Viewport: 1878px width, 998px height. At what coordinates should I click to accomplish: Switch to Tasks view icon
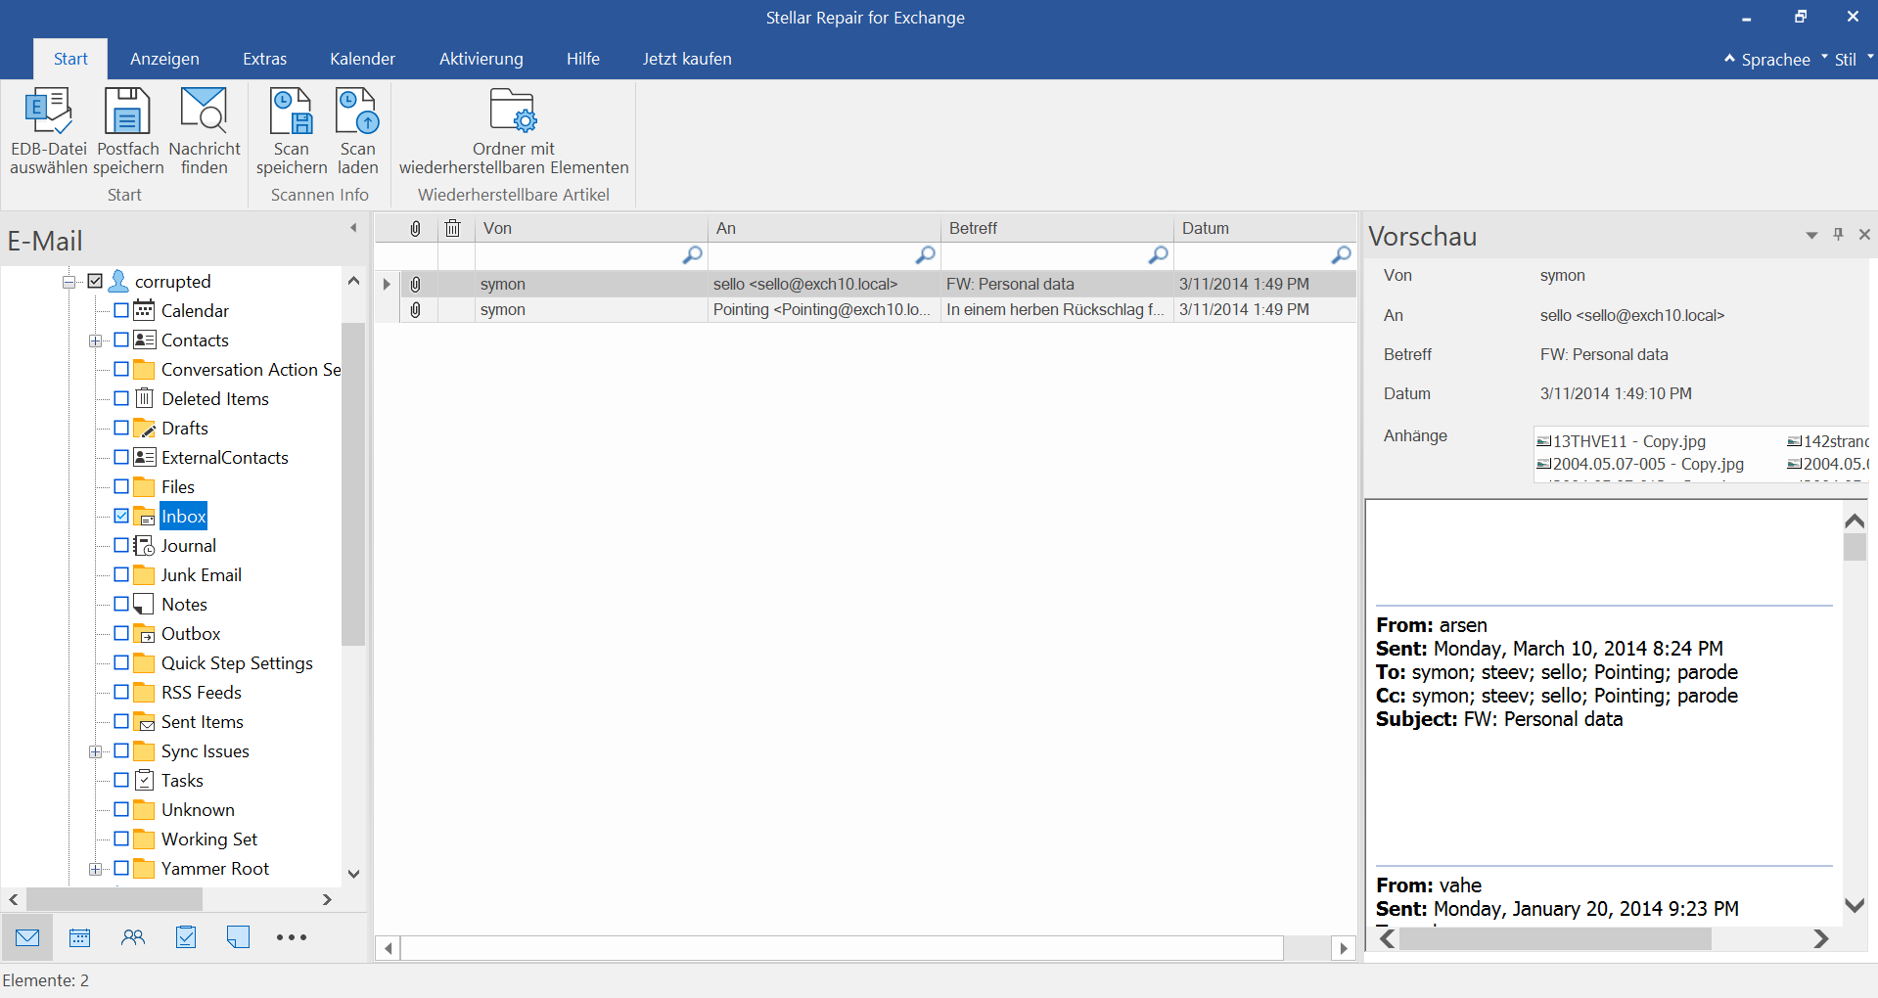pos(186,937)
